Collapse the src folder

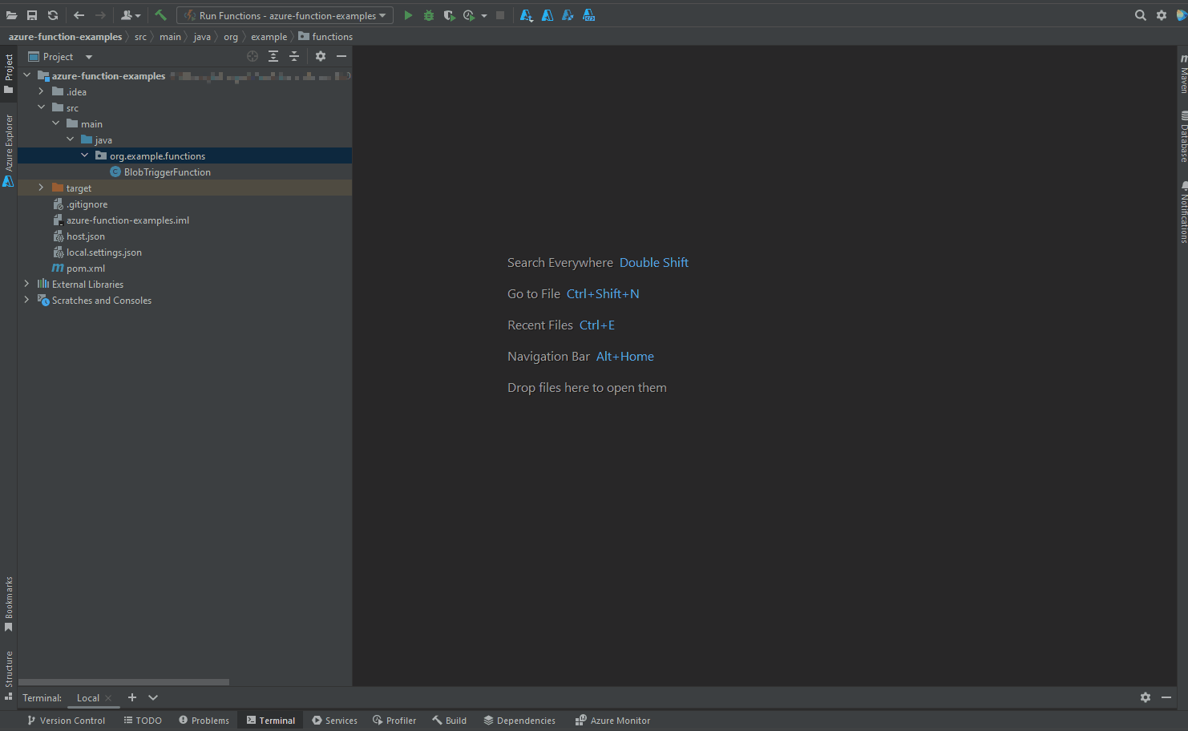pos(41,107)
